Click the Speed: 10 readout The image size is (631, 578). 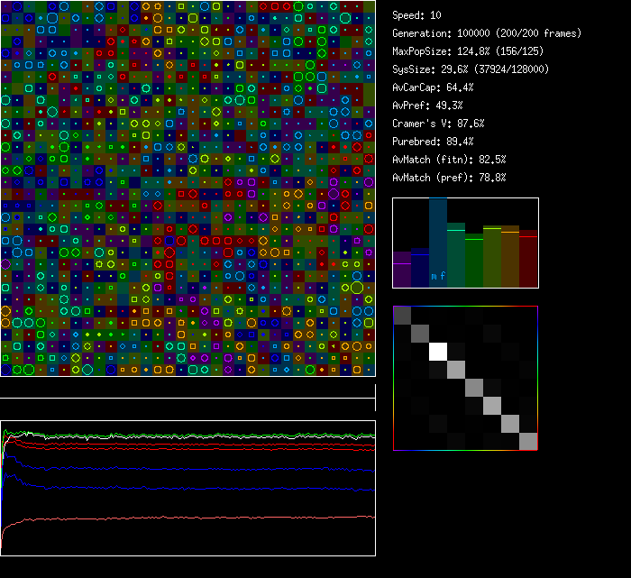pyautogui.click(x=416, y=15)
